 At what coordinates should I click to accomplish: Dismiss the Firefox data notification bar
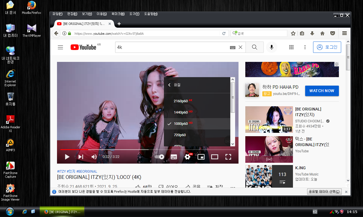point(346,192)
